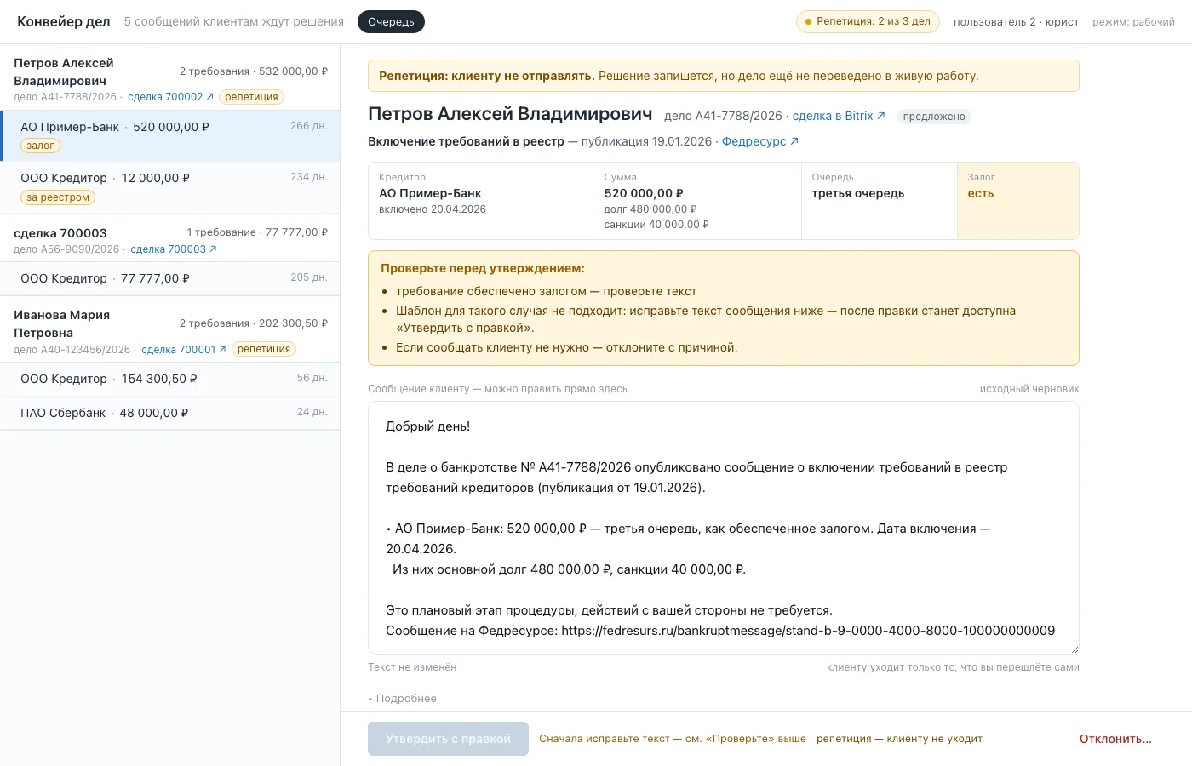Select ООО Кредитор 77 777,00 ₽ row
This screenshot has height=766, width=1192.
pyautogui.click(x=170, y=278)
